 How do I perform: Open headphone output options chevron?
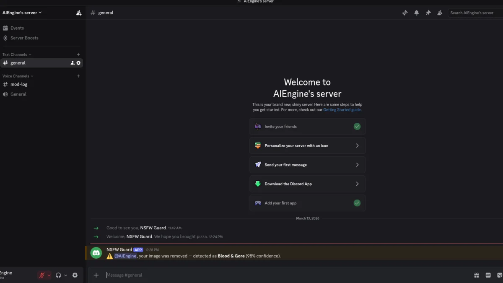(65, 275)
